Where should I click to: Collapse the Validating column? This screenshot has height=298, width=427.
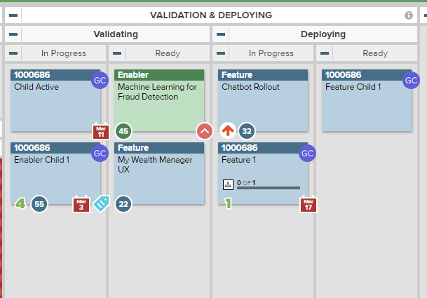pos(13,34)
